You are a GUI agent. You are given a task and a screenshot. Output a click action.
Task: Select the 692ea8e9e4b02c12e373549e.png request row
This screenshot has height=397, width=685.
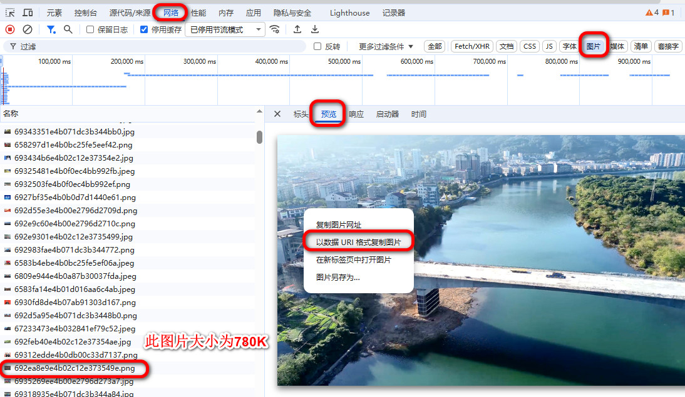tap(75, 369)
